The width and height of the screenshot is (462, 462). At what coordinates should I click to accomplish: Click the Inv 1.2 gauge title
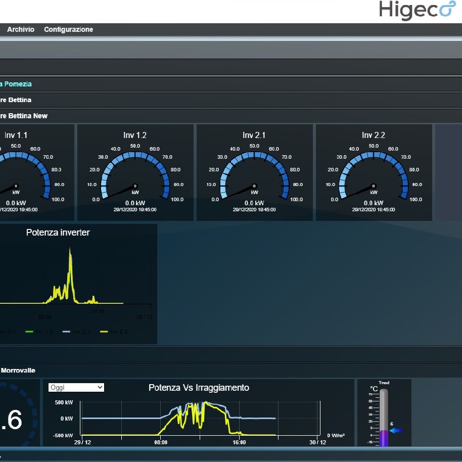[135, 135]
